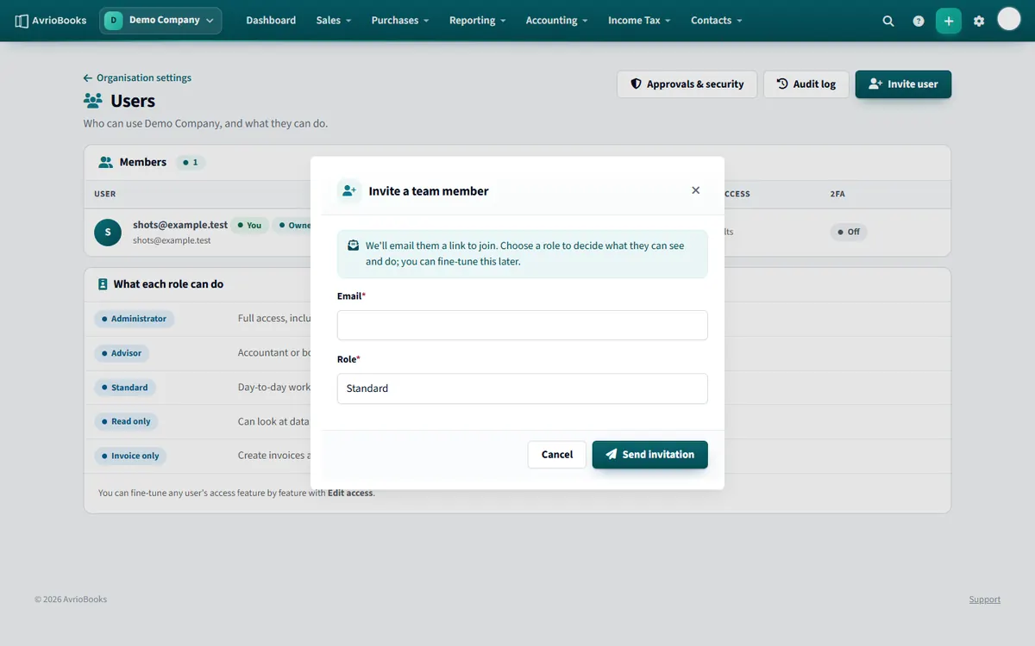The width and height of the screenshot is (1035, 646).
Task: Open the Demo Company switcher dropdown
Action: pyautogui.click(x=160, y=21)
